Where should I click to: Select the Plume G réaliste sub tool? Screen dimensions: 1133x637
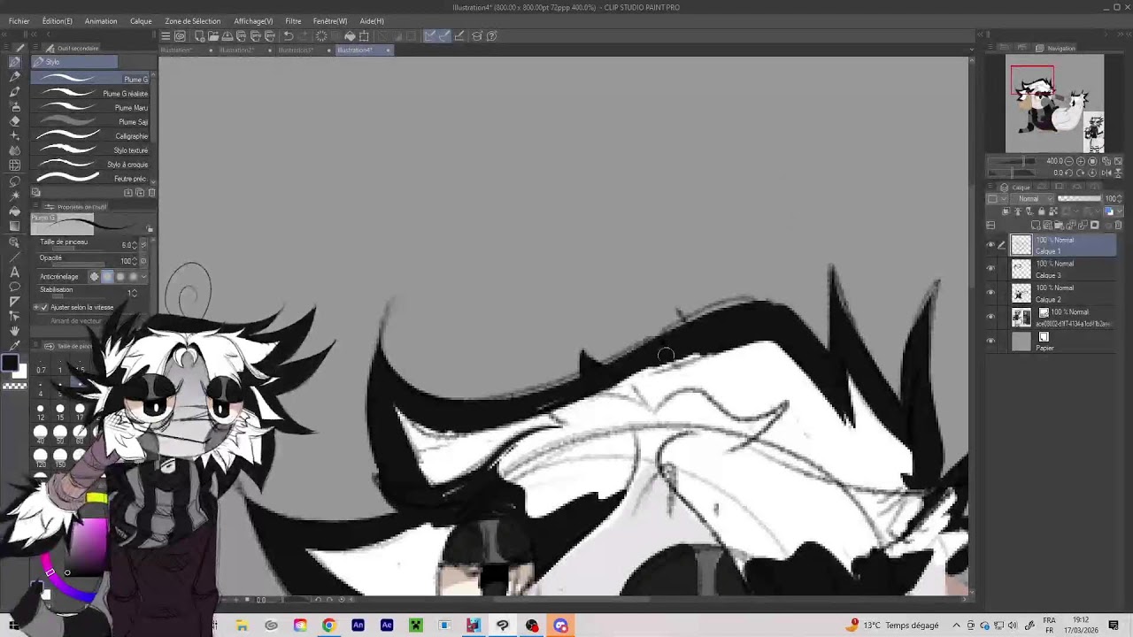[91, 94]
